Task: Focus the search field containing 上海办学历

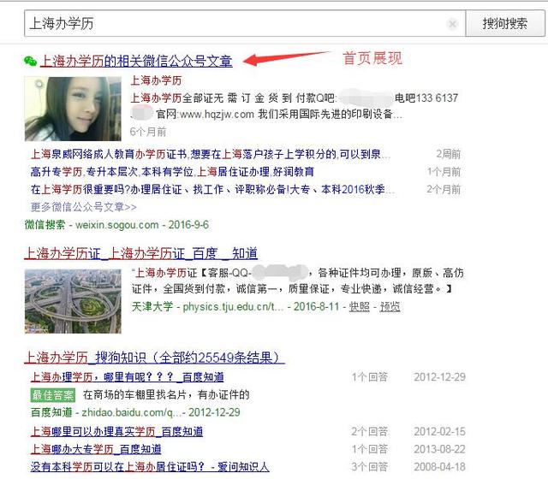Action: [231, 24]
